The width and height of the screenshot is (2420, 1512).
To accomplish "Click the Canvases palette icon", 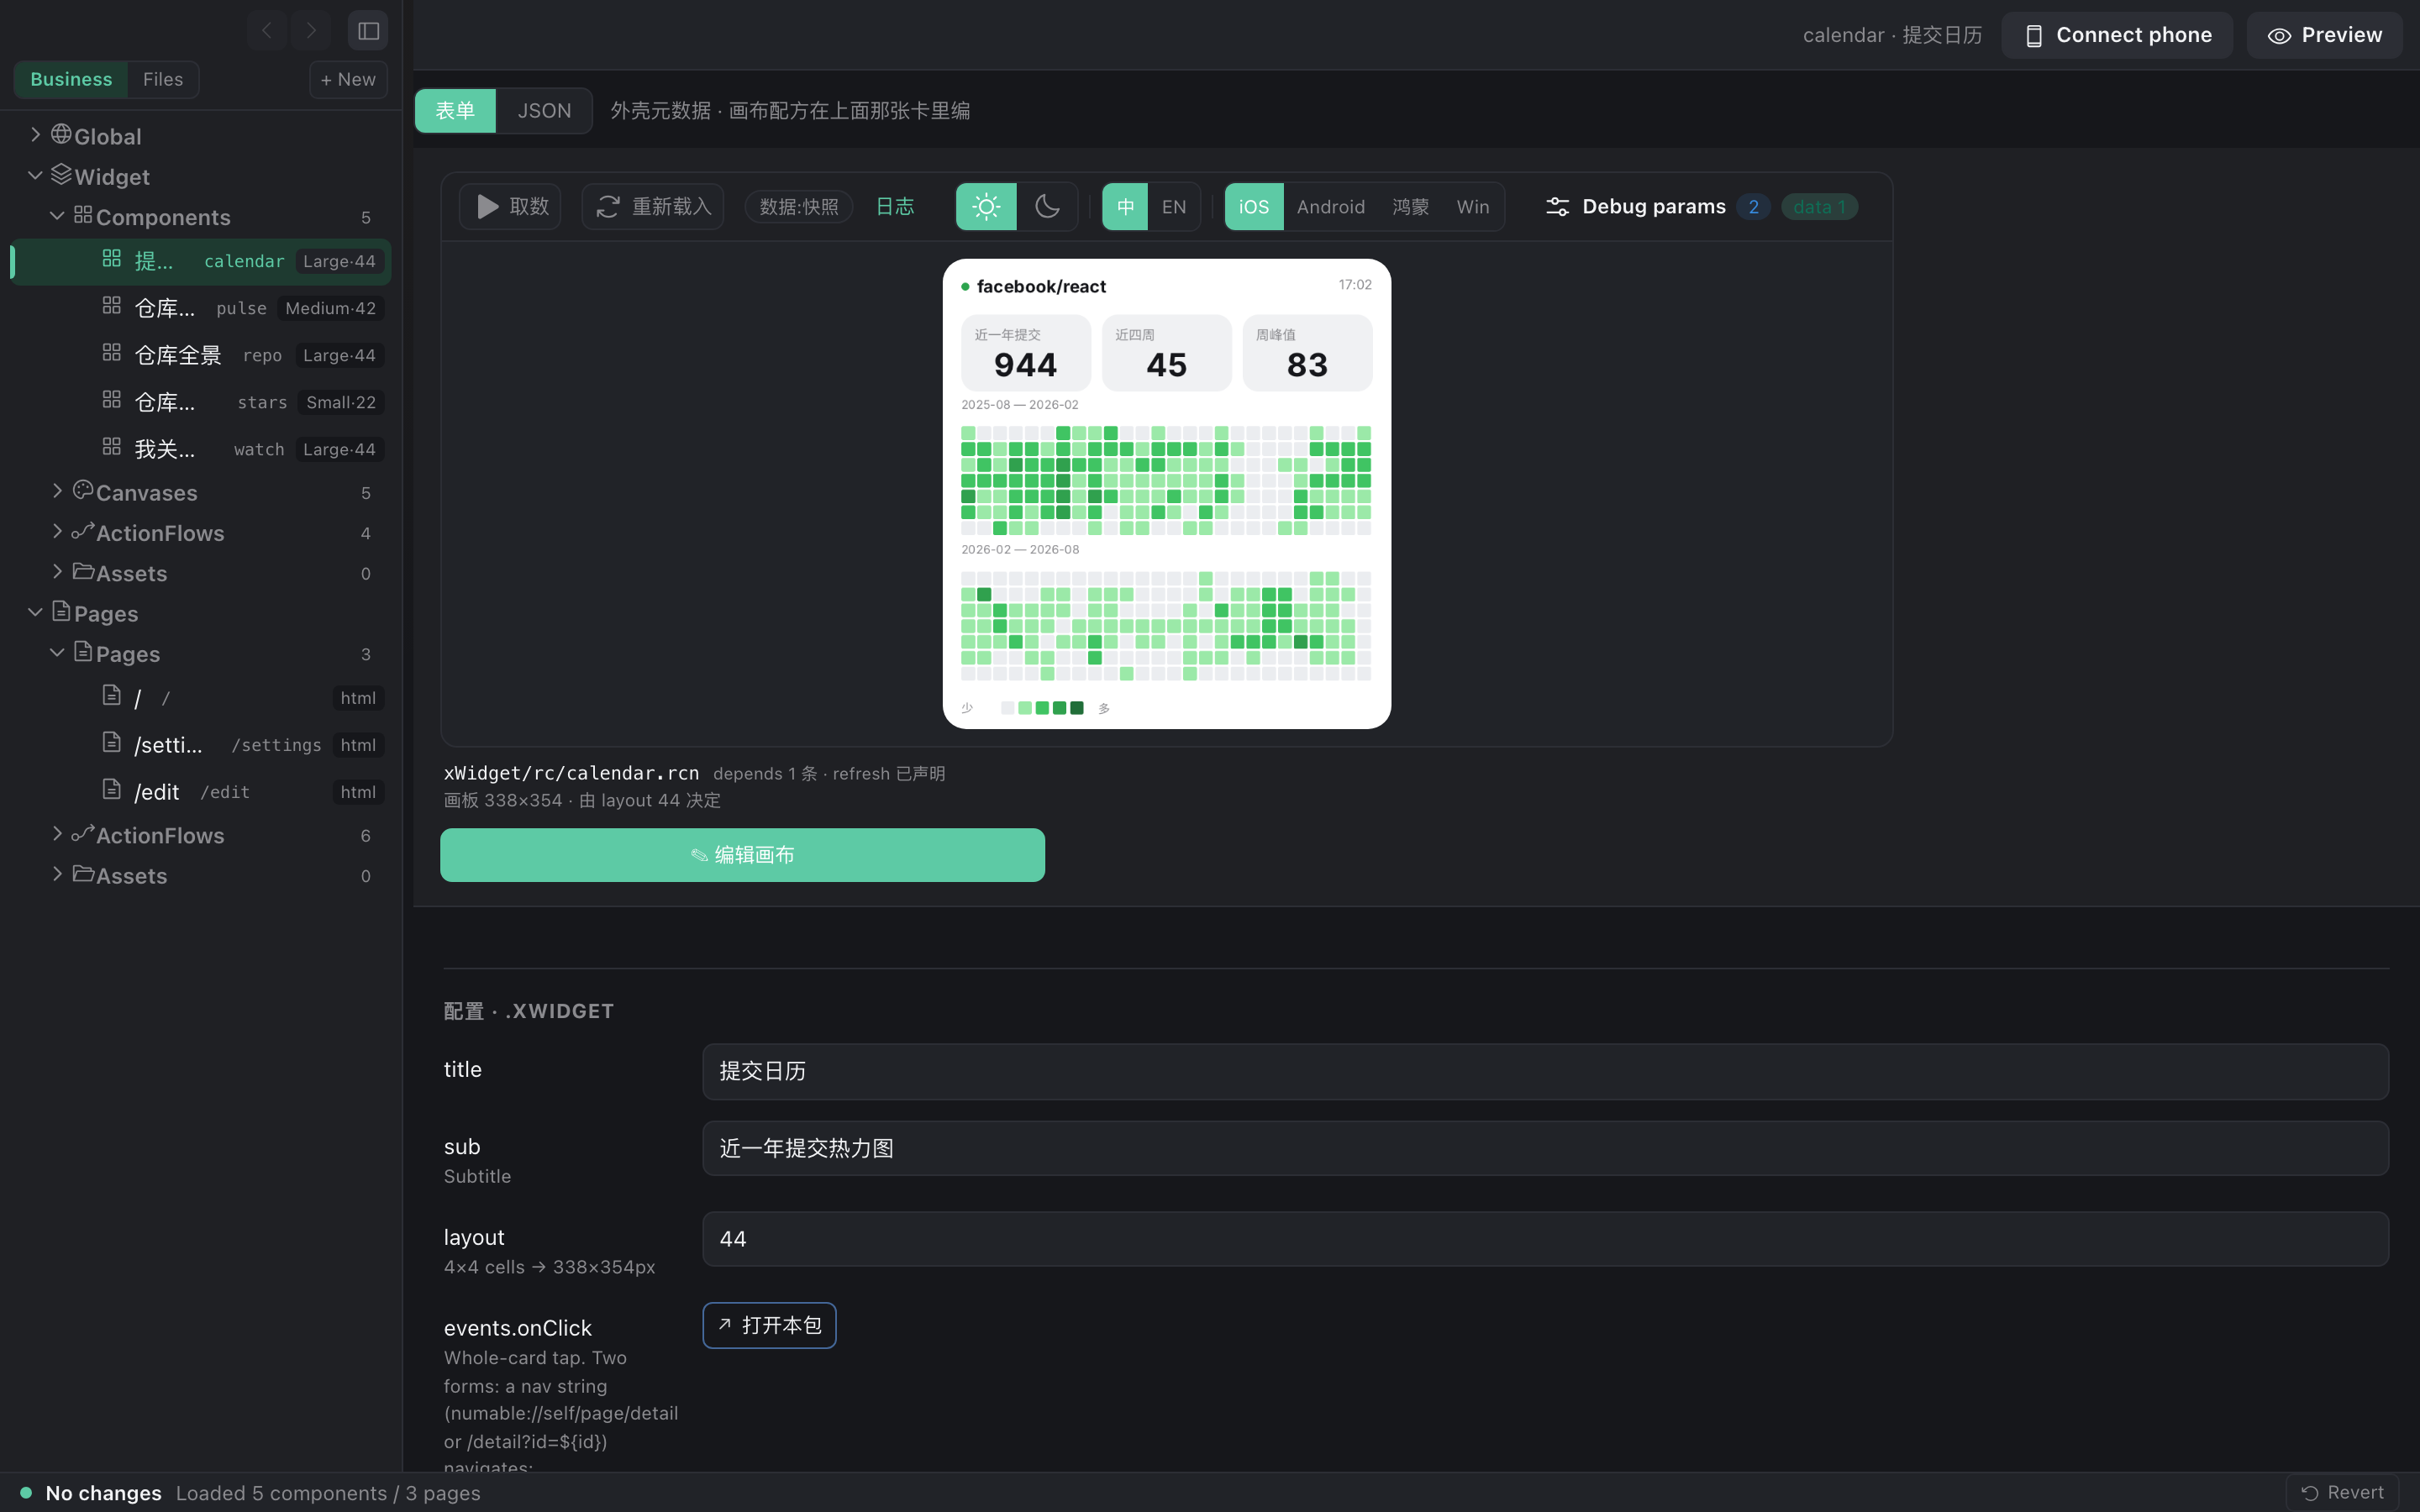I will (83, 490).
